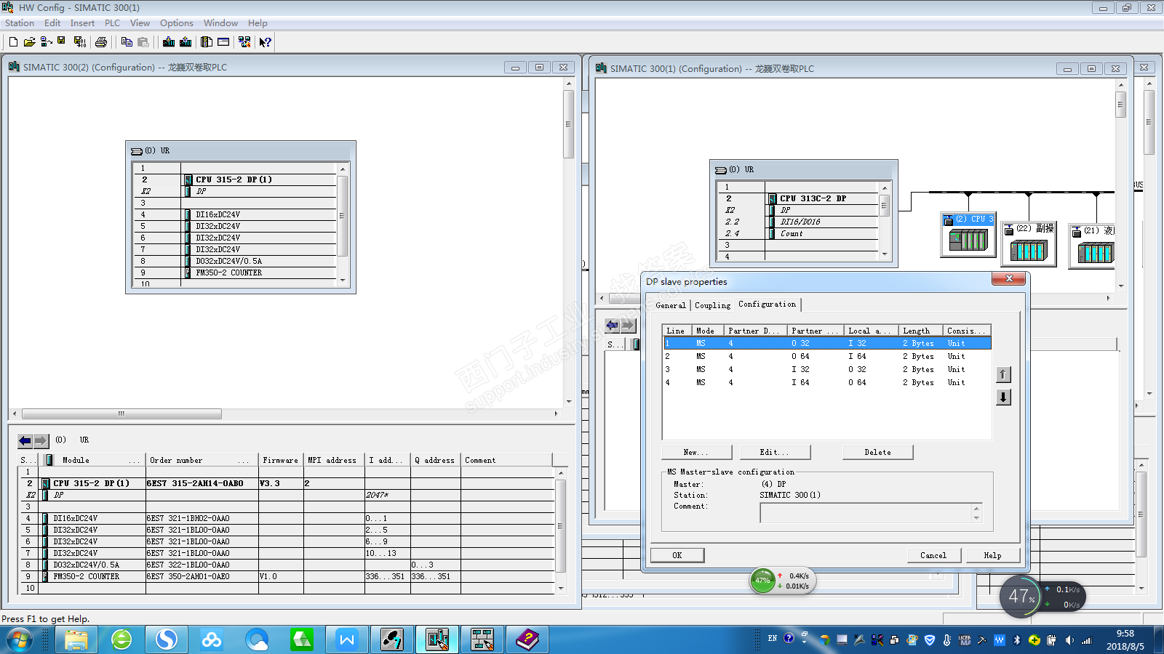Click the Save floppy disk icon
The height and width of the screenshot is (654, 1164).
[61, 41]
